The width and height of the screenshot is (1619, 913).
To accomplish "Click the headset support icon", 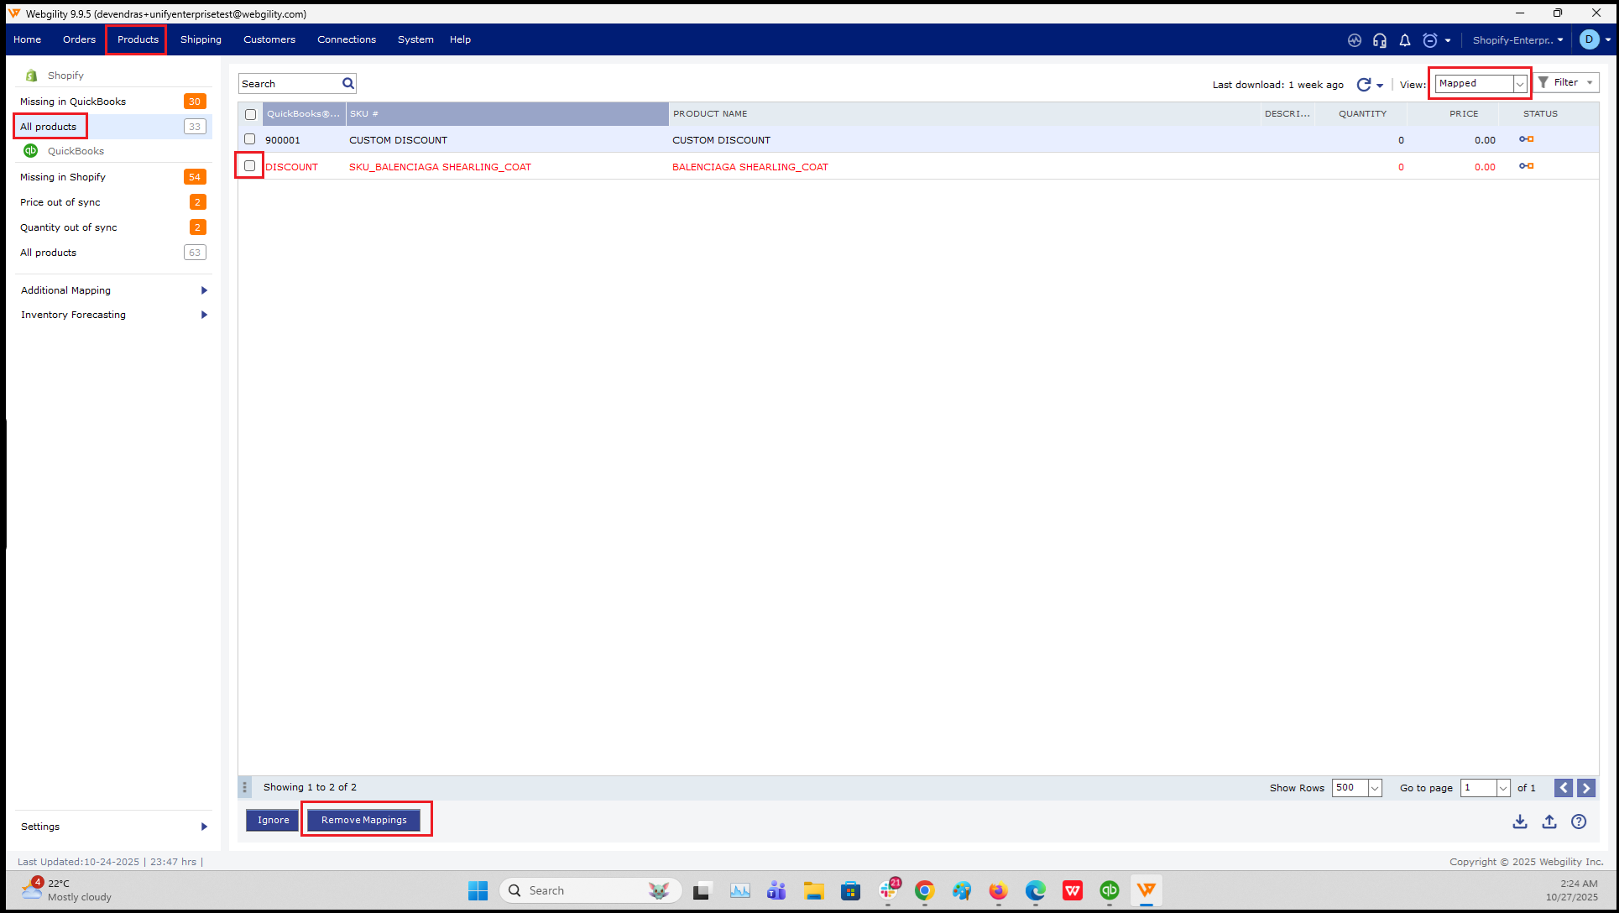I will click(x=1380, y=40).
